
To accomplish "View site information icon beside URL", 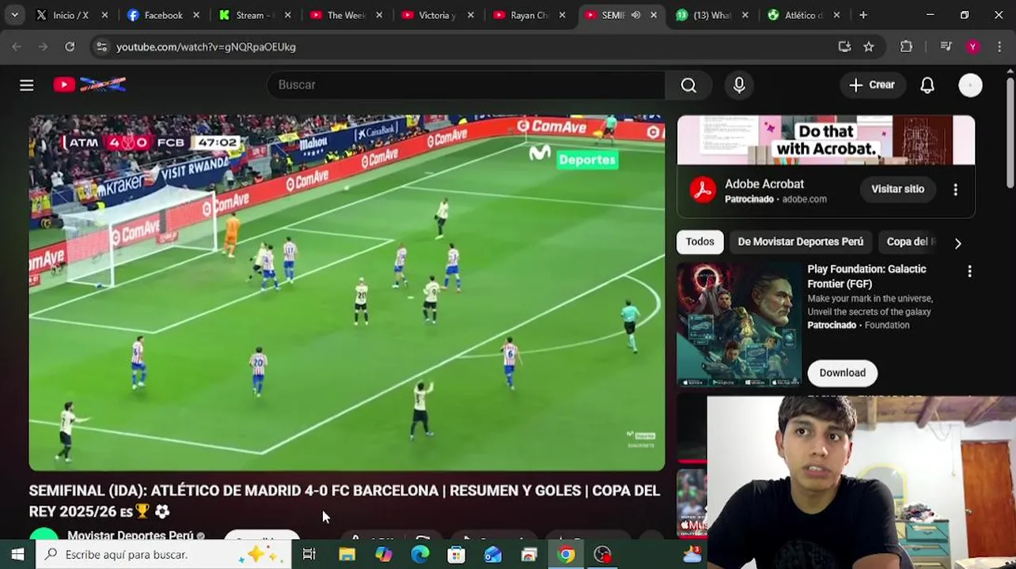I will [x=101, y=47].
